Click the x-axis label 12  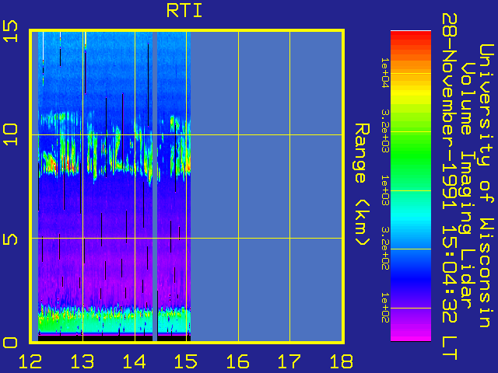point(30,361)
